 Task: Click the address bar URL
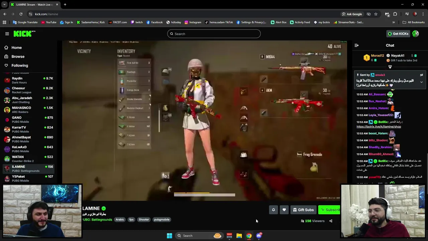click(x=46, y=14)
